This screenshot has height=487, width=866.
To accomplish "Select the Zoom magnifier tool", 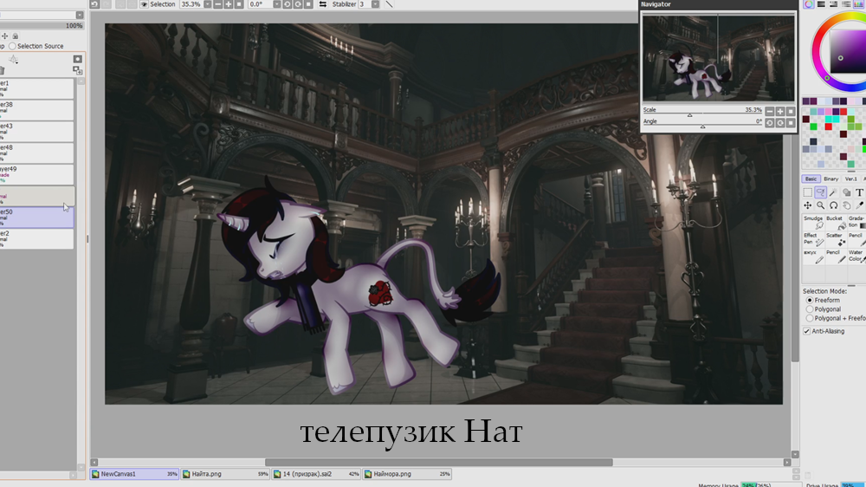I will click(820, 205).
